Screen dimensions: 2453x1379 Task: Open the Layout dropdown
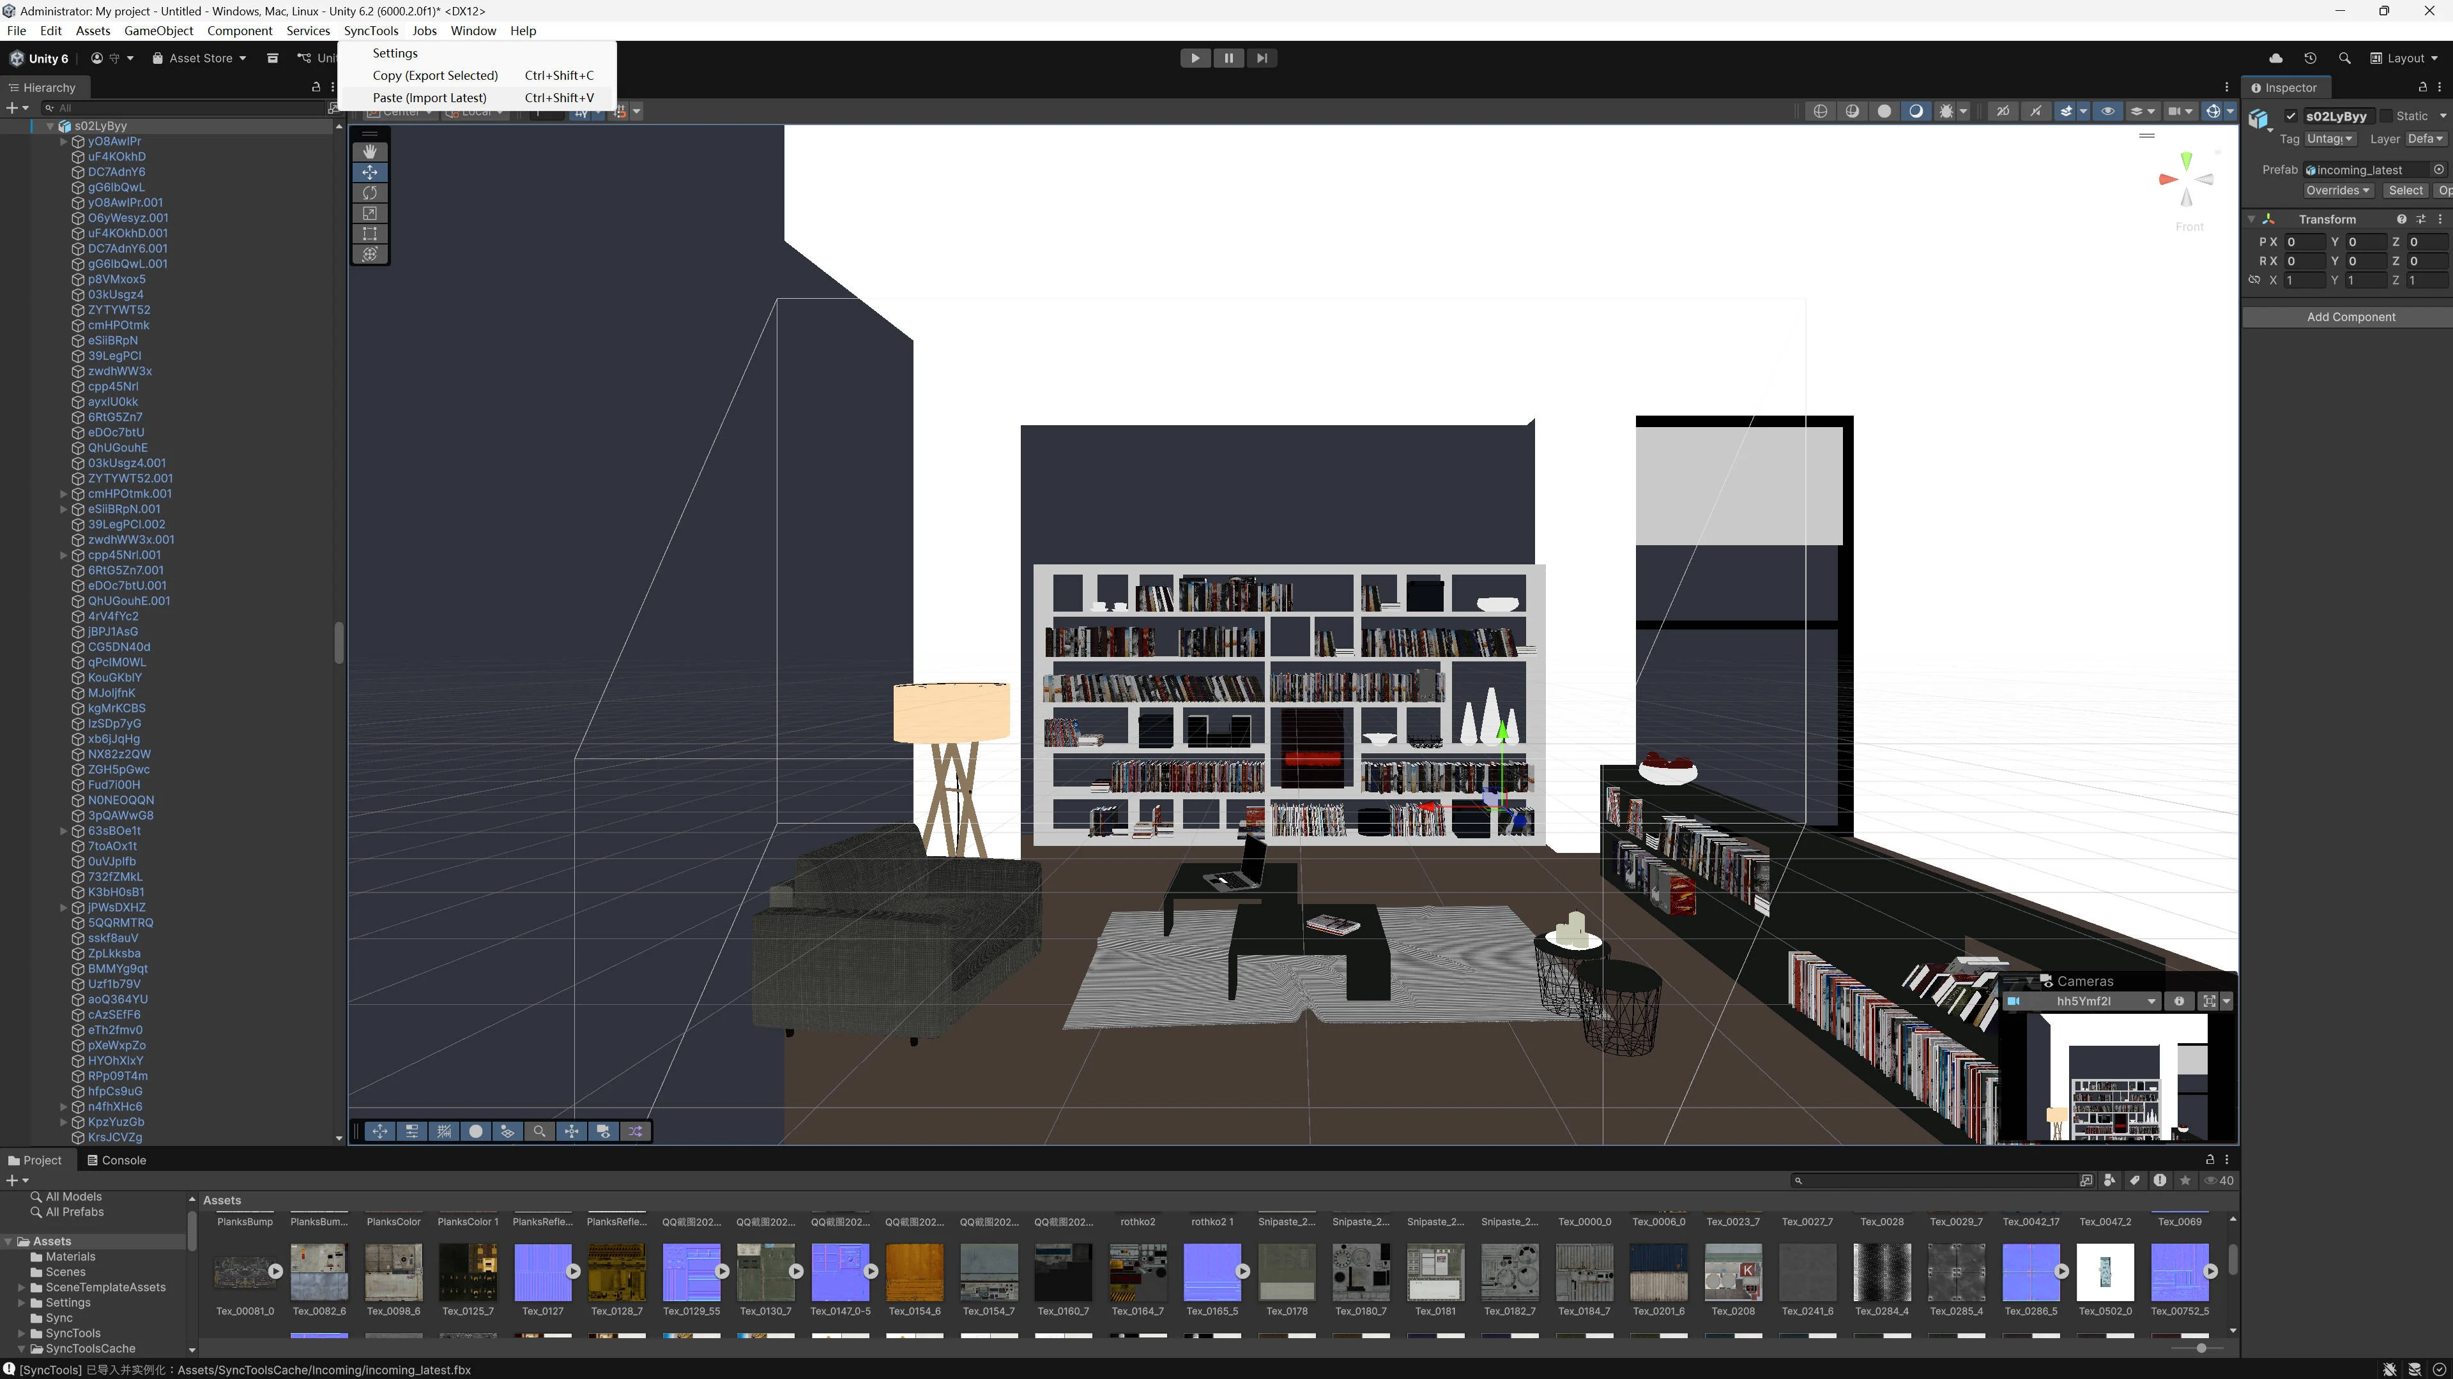2404,58
